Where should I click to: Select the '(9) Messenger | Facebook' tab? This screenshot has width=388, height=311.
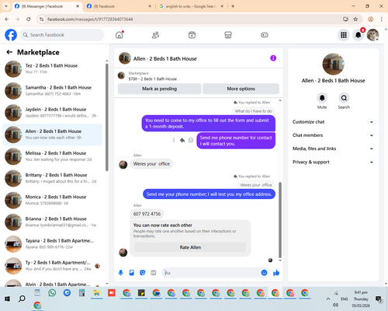tap(47, 6)
